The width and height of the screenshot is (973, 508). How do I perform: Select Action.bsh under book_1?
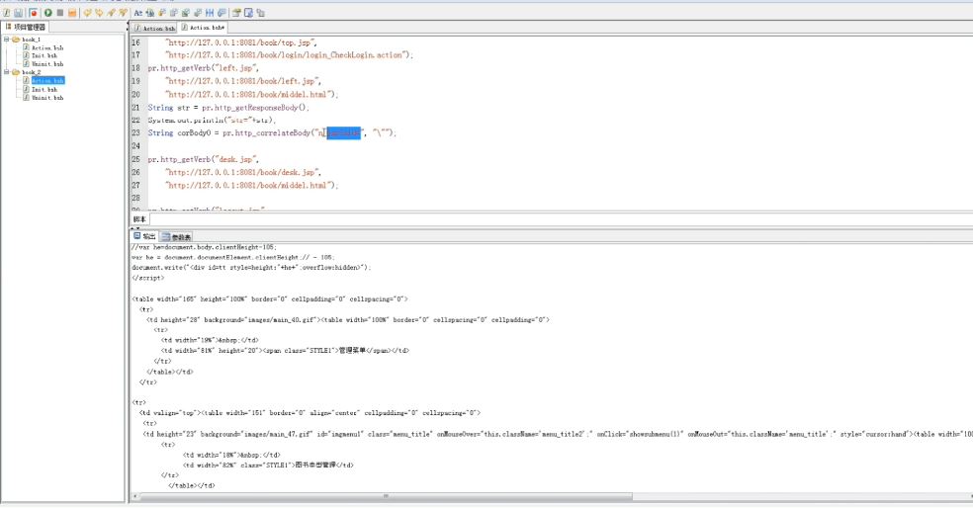click(x=47, y=47)
